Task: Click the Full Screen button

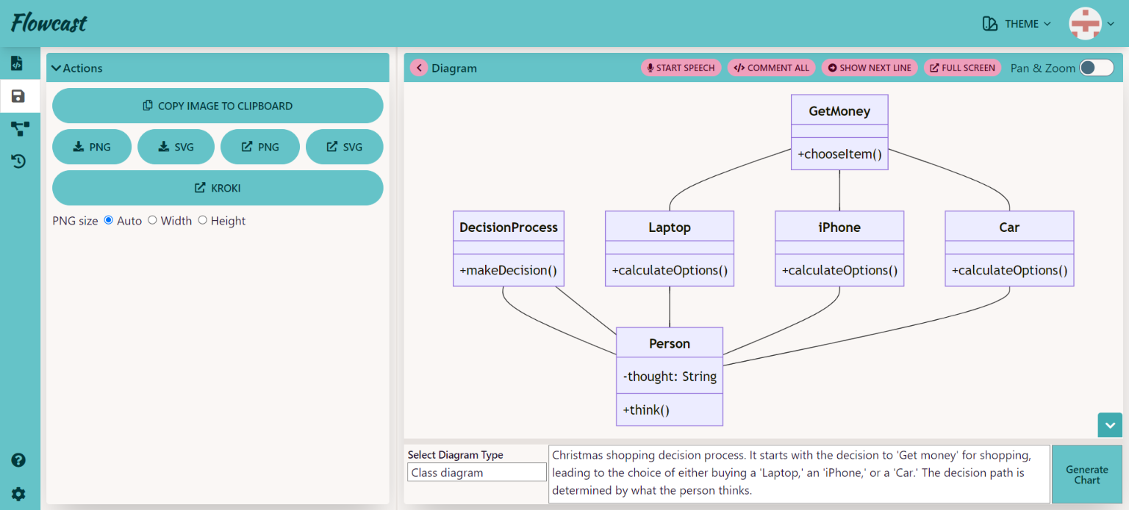Action: tap(962, 68)
